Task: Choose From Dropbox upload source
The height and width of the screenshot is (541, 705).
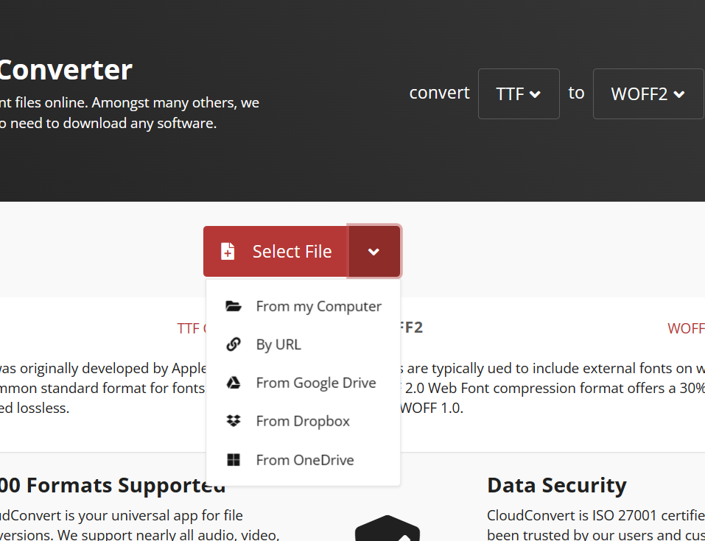Action: coord(303,421)
